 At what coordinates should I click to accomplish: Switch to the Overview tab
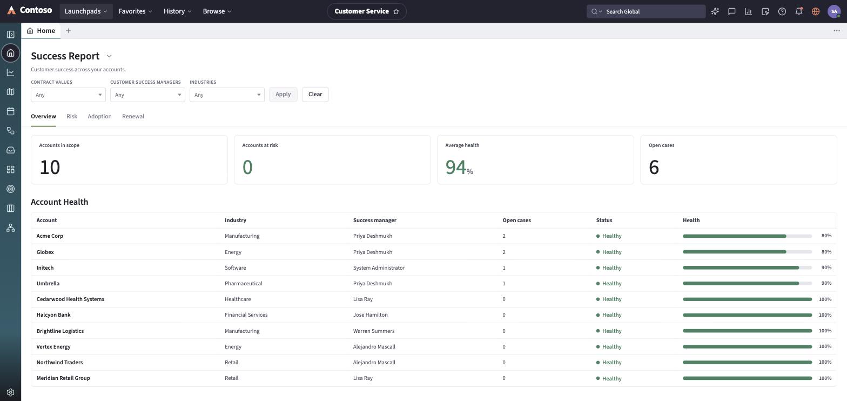(43, 116)
